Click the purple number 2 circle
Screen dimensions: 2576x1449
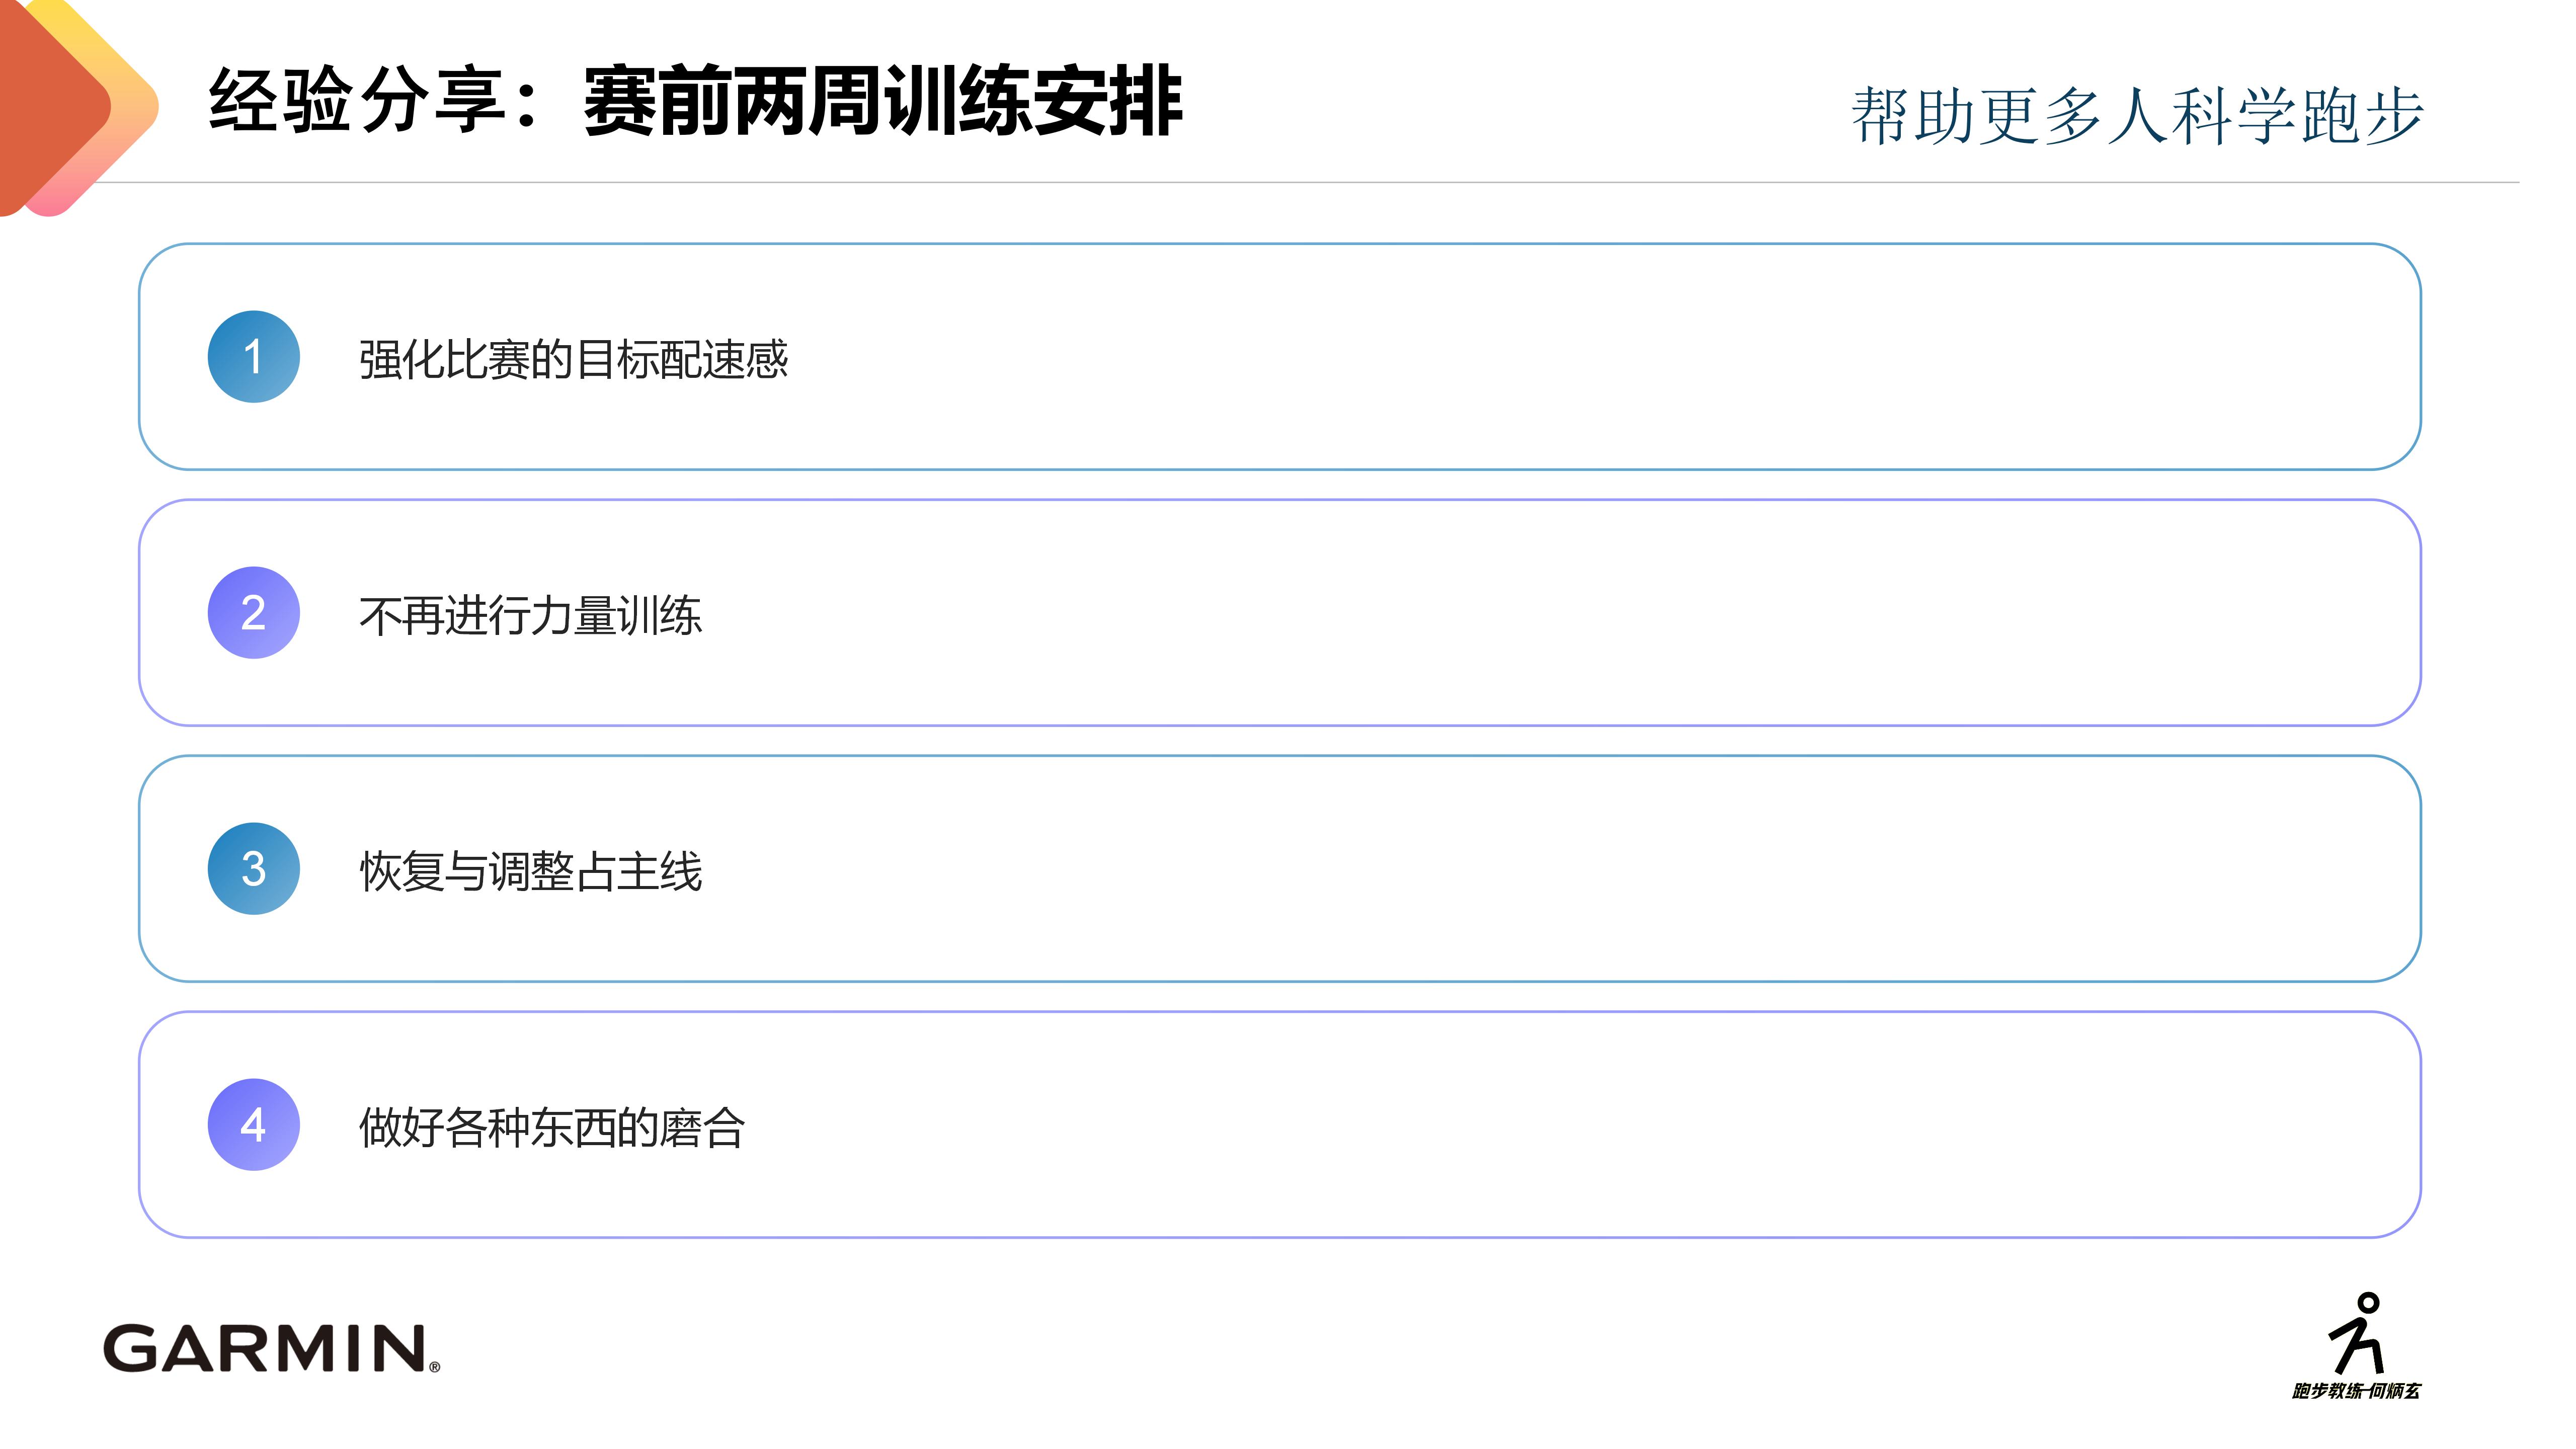pyautogui.click(x=253, y=613)
